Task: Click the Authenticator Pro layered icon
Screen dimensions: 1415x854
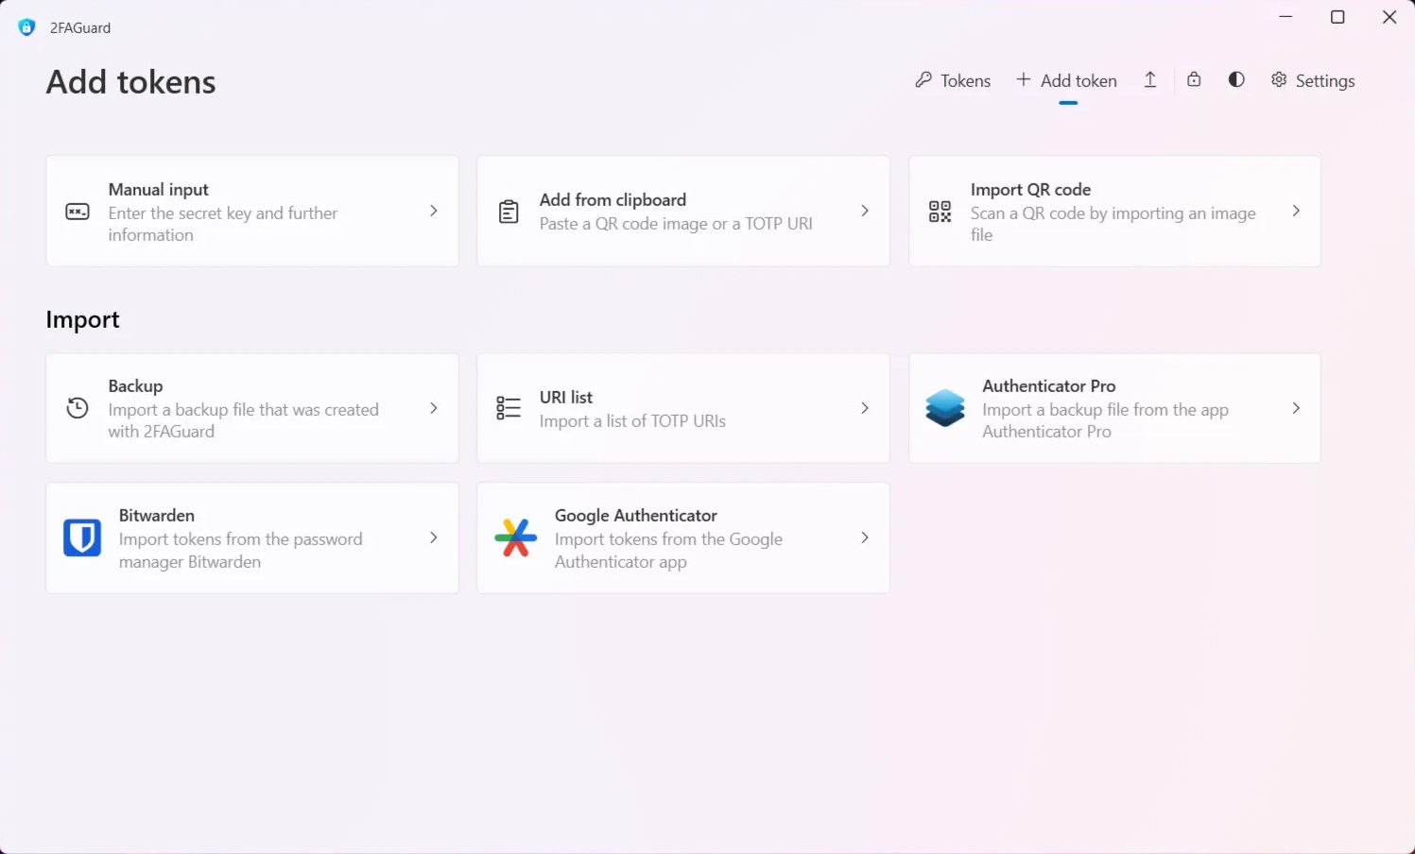Action: click(945, 408)
